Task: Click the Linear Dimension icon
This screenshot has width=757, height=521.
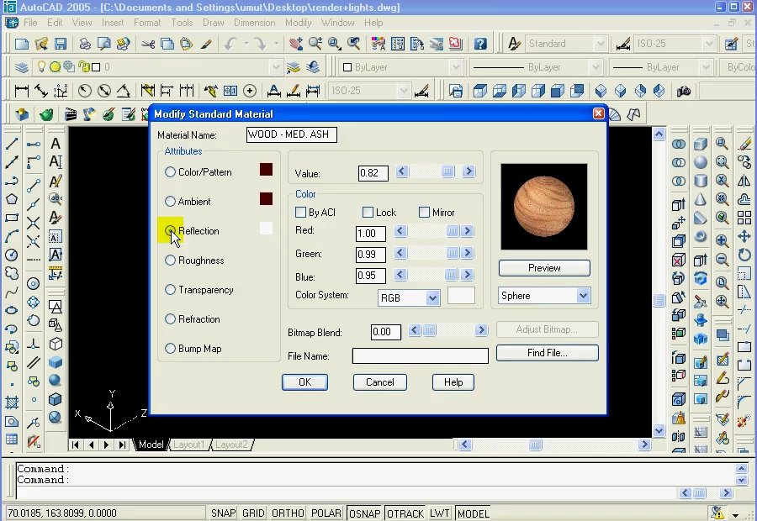Action: coord(22,90)
